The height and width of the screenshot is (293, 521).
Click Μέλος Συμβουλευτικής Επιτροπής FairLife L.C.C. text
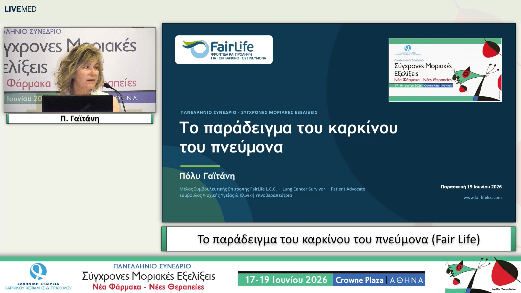pyautogui.click(x=228, y=189)
